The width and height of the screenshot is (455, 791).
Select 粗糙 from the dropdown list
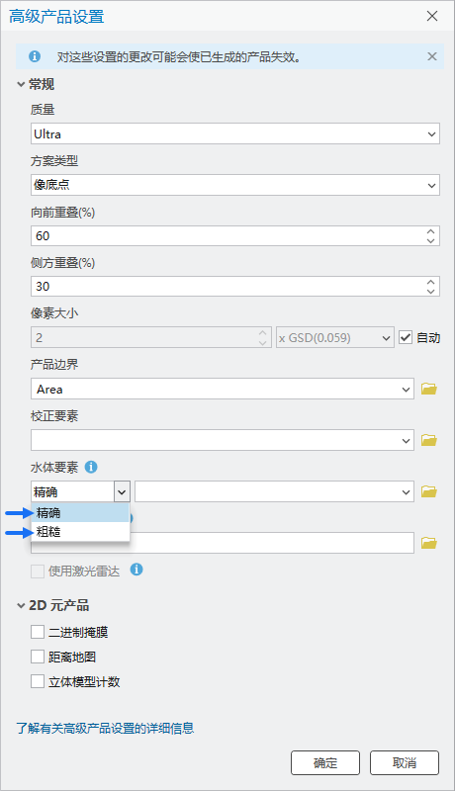tap(80, 532)
